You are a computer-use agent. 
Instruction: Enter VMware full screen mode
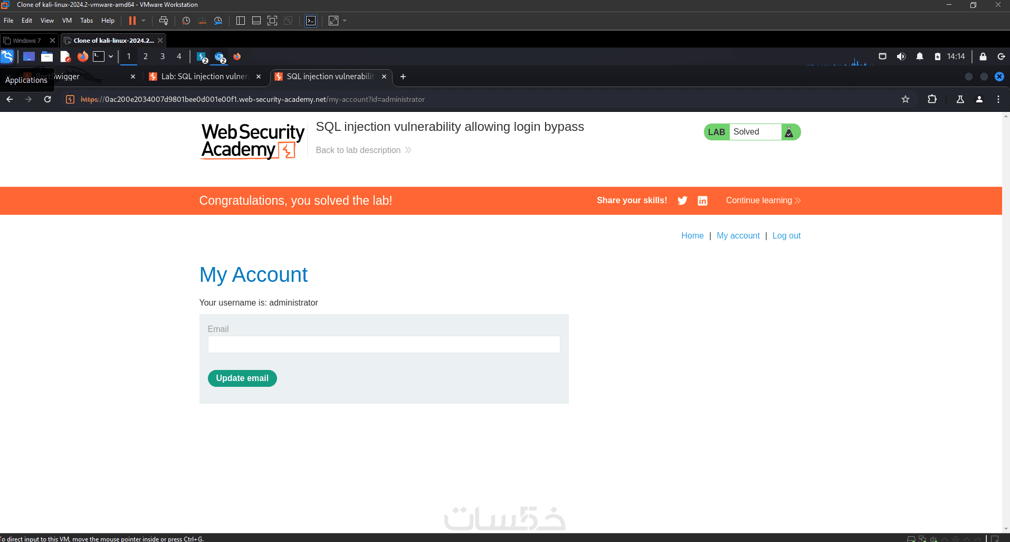tap(272, 21)
